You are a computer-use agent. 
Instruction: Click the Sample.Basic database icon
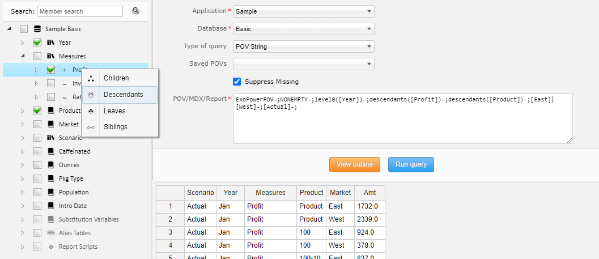point(37,29)
